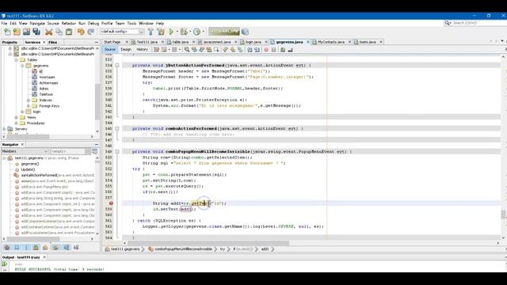
Task: Open the Profile Project dropdown arrow
Action: pos(204,32)
